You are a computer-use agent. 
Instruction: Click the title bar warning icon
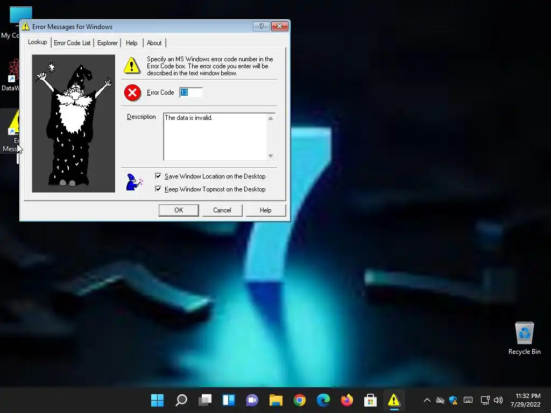(26, 26)
